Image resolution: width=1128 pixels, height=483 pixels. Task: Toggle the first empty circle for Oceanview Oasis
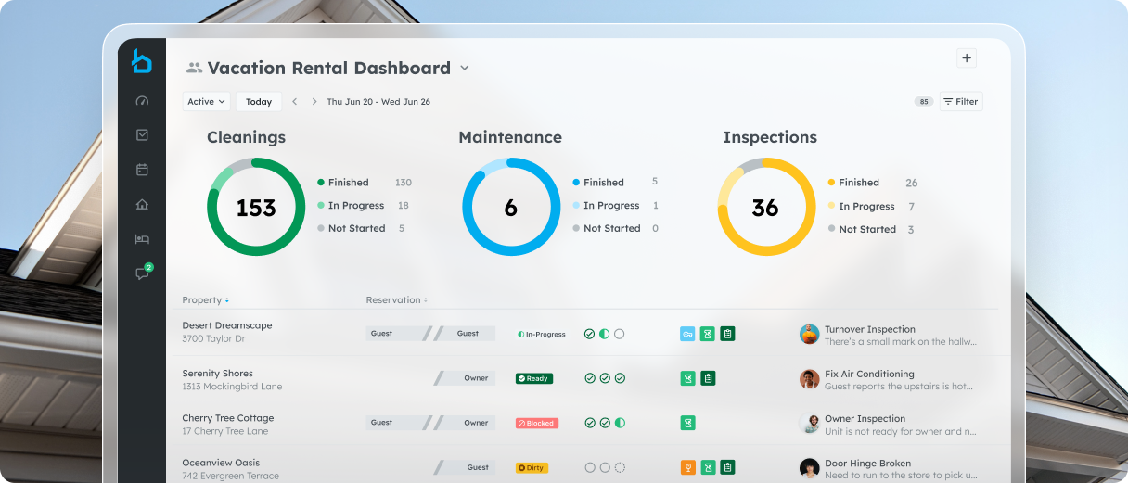589,468
